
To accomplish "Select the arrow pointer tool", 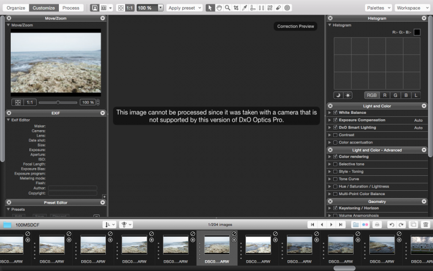I will (x=210, y=8).
